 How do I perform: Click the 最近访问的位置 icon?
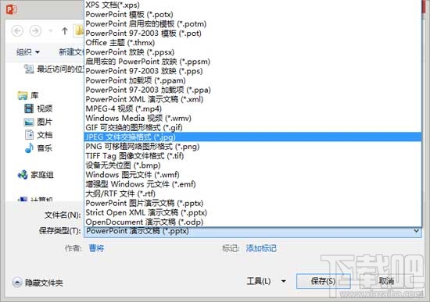click(x=29, y=69)
